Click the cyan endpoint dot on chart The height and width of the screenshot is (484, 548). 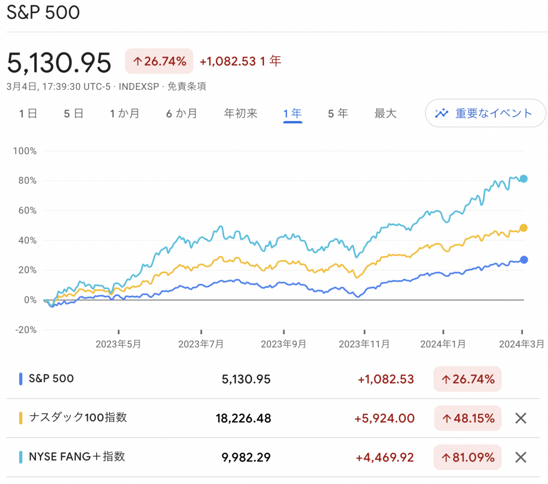(x=524, y=179)
